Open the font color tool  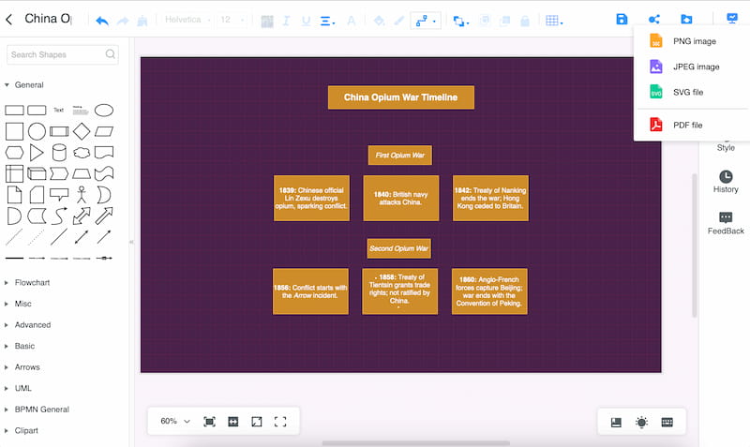(x=351, y=21)
